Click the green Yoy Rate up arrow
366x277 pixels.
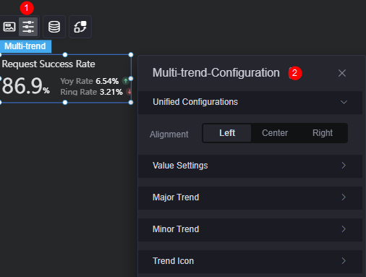[125, 81]
